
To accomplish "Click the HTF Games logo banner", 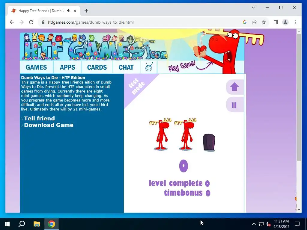I will coord(95,47).
